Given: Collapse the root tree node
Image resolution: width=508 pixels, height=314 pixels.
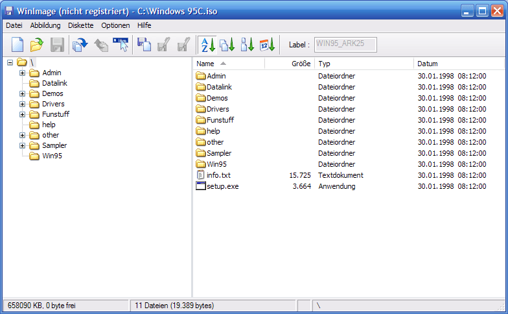Looking at the screenshot, I should coord(10,62).
